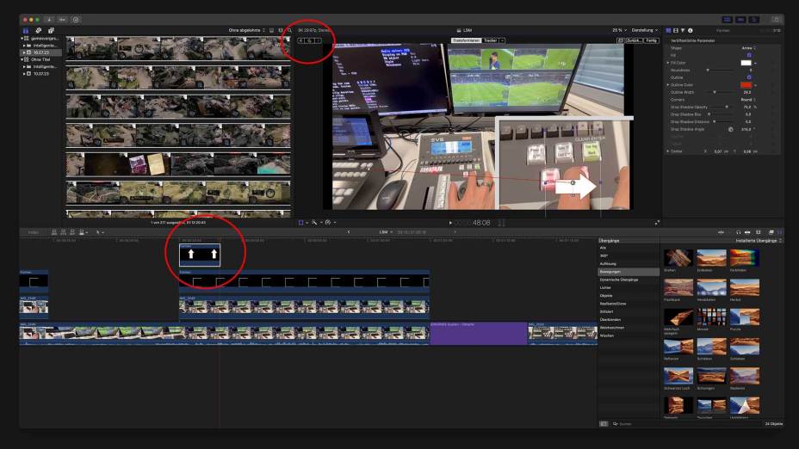
Task: Open the Darstellung view menu
Action: tap(645, 31)
